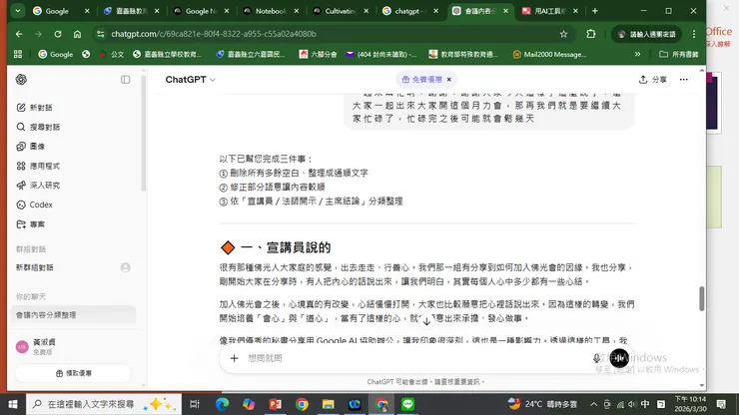Open the 會議內容分類整理 chat
The image size is (739, 415).
pyautogui.click(x=73, y=314)
